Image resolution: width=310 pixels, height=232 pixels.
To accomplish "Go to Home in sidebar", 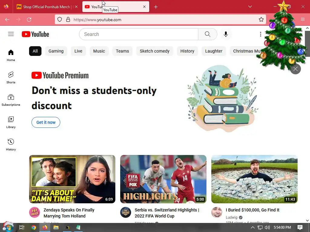I will [x=11, y=56].
